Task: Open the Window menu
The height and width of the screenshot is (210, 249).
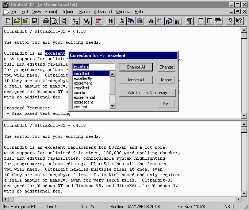Action: click(123, 12)
